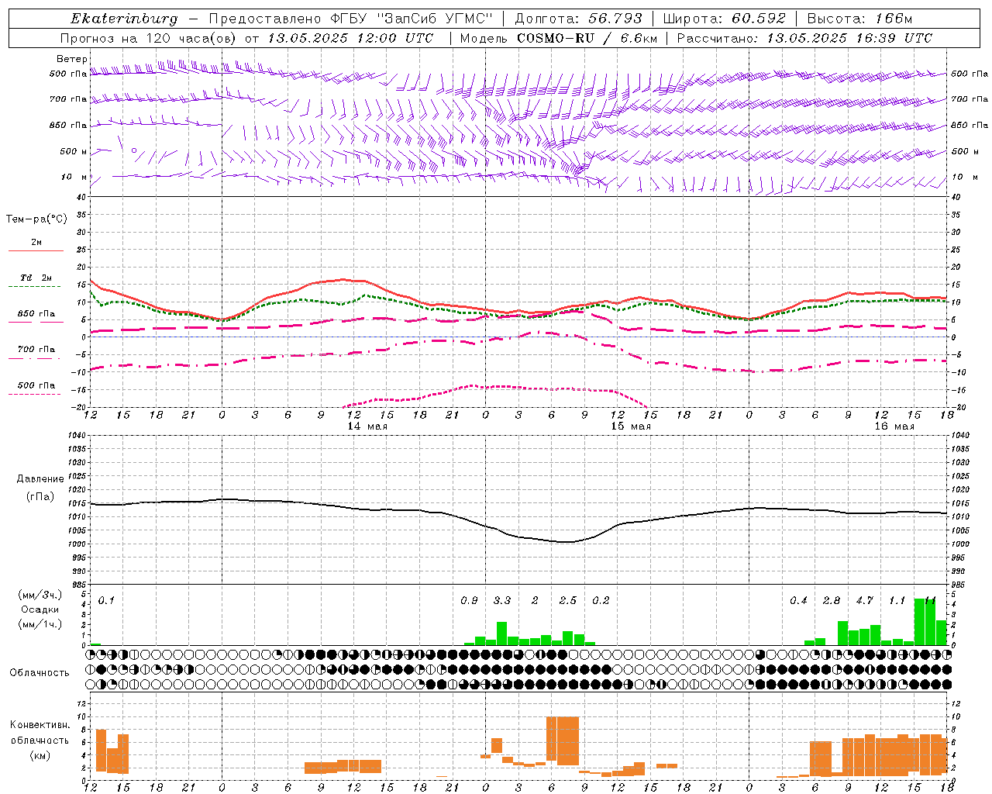The width and height of the screenshot is (992, 794).
Task: Click the 'Предоставлено ФГБУ ЗапСиб УГМС' text
Action: 351,19
